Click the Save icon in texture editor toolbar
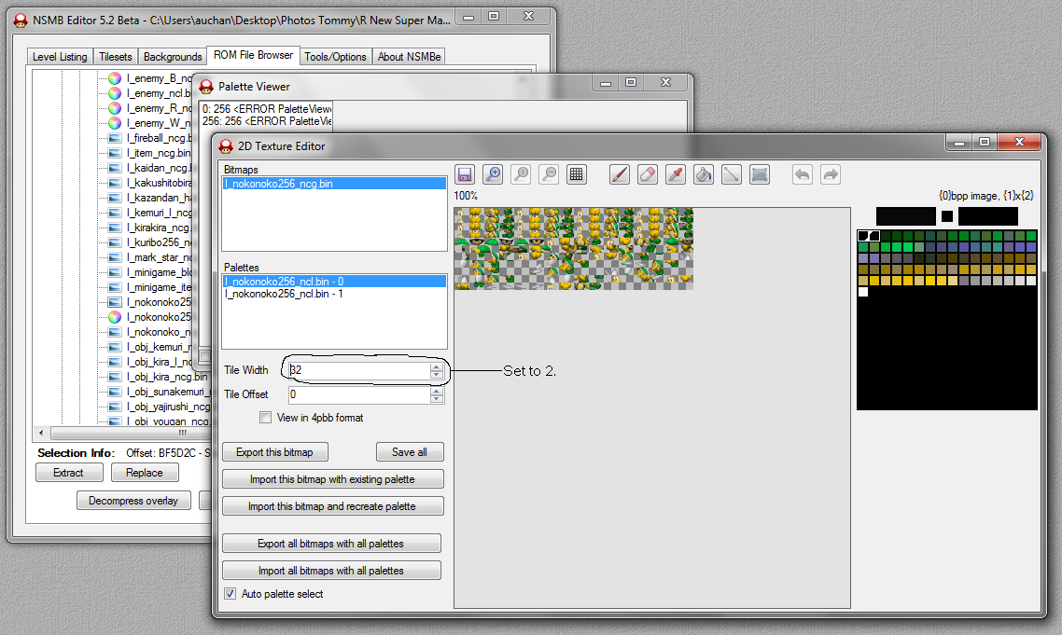Image resolution: width=1062 pixels, height=635 pixels. pyautogui.click(x=465, y=174)
